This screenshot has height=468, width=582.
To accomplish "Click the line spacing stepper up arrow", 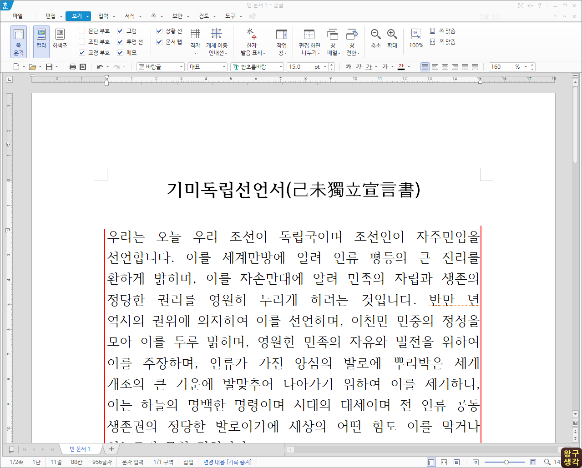I will pyautogui.click(x=532, y=65).
